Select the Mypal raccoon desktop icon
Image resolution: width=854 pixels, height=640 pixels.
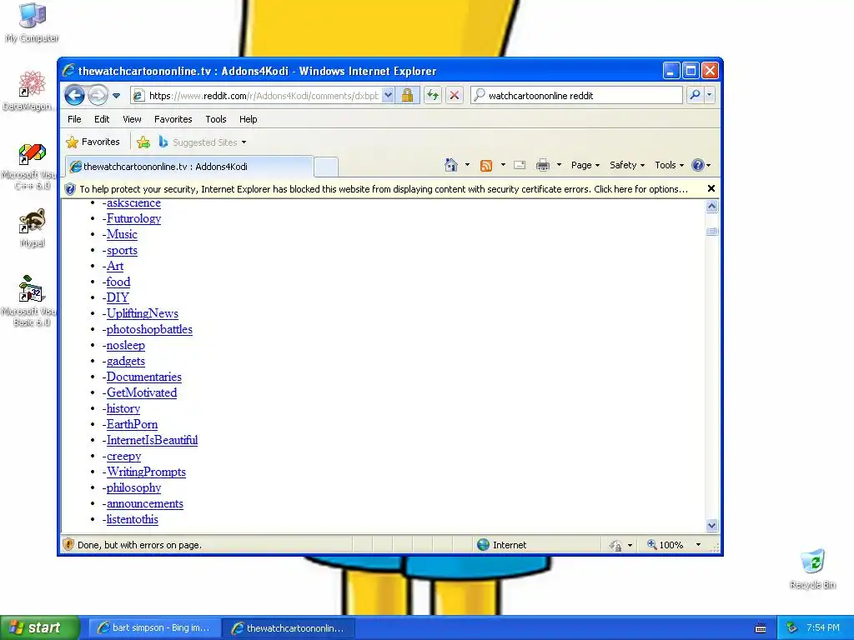pyautogui.click(x=32, y=228)
